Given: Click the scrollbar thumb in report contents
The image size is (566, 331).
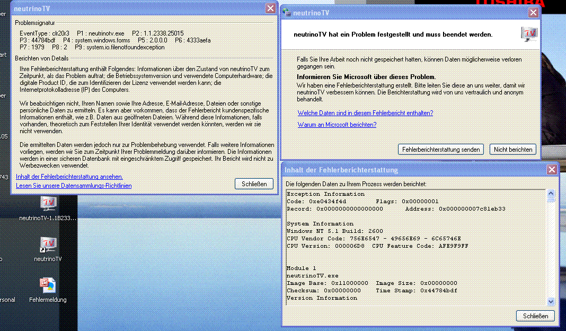Looking at the screenshot, I should coord(551,200).
